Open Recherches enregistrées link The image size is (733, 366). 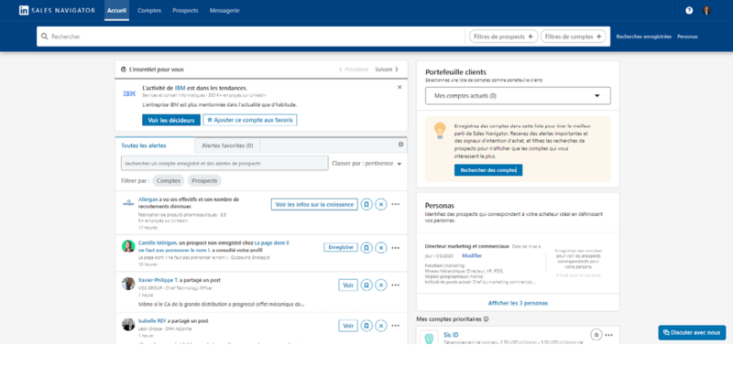pos(644,37)
